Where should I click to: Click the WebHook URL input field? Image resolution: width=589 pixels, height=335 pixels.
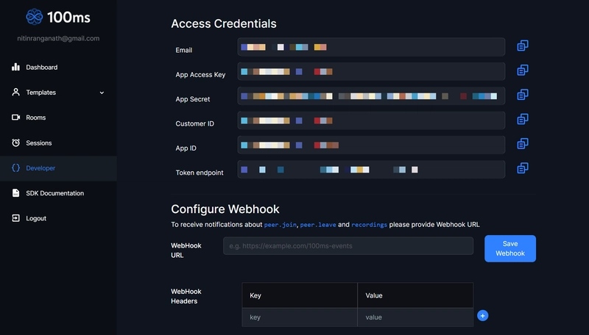coord(348,246)
